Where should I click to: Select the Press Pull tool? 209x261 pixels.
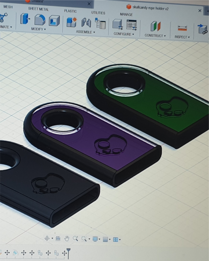(25, 19)
